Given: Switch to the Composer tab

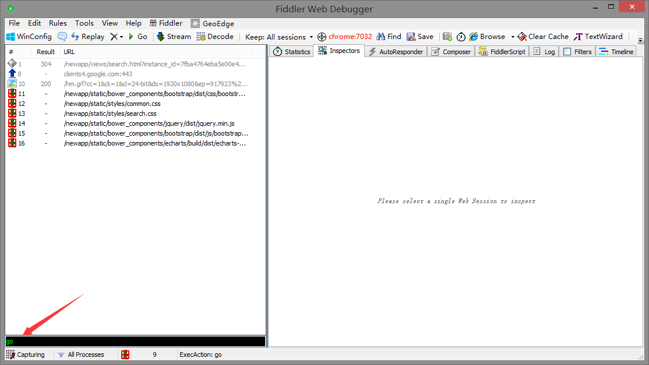Looking at the screenshot, I should click(451, 52).
